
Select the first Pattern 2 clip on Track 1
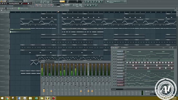pyautogui.click(x=49, y=15)
